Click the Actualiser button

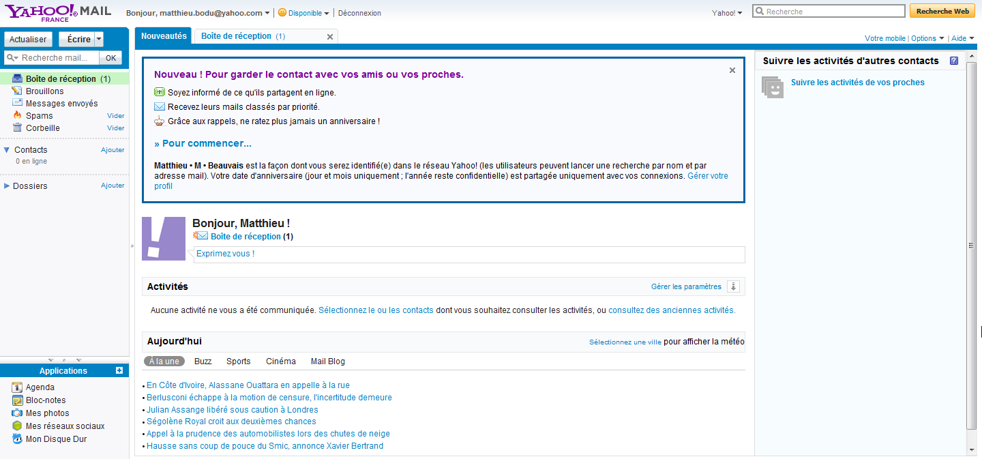coord(28,40)
